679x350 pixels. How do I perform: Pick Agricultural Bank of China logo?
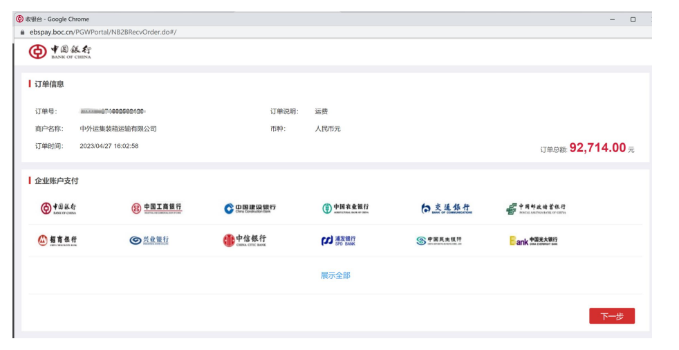tap(345, 208)
